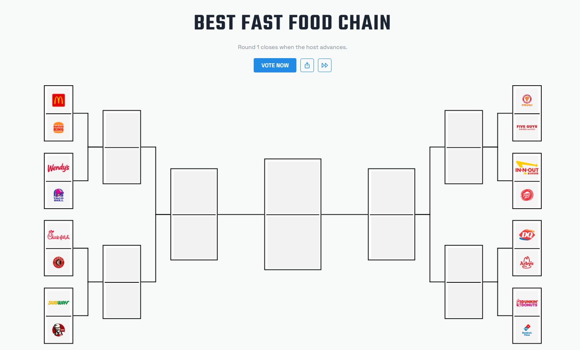Select the KFC logo
The width and height of the screenshot is (580, 350).
click(59, 329)
